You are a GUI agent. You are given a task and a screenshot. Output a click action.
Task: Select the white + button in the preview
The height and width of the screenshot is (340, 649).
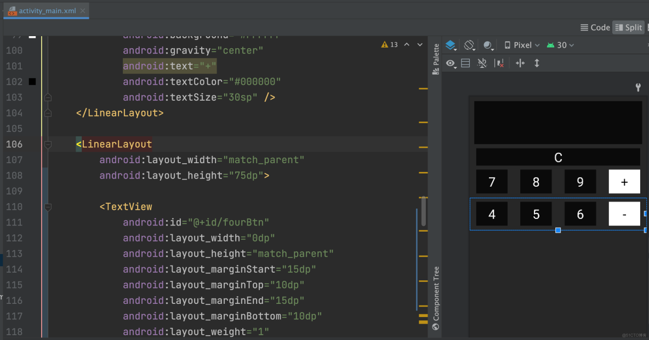pyautogui.click(x=624, y=182)
